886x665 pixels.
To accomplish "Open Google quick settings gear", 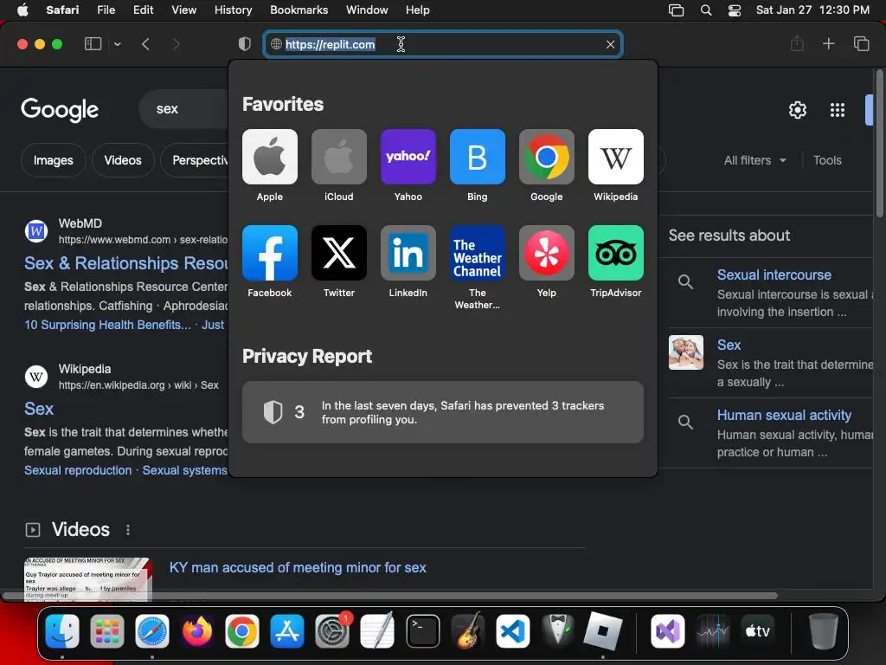I will [x=797, y=110].
